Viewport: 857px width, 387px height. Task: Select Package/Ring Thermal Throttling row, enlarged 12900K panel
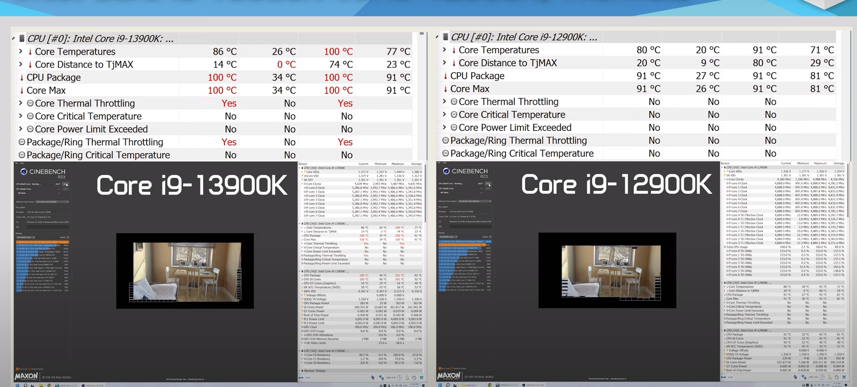[x=637, y=141]
